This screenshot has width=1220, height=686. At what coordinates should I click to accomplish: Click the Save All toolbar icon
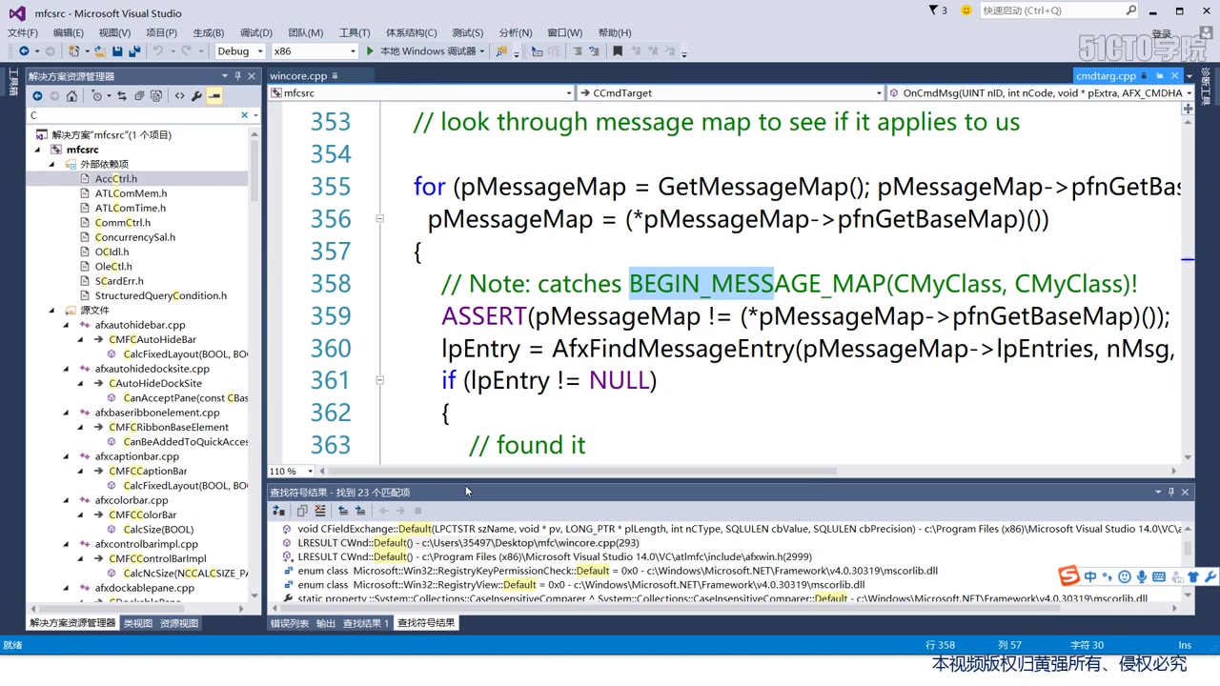pyautogui.click(x=133, y=50)
